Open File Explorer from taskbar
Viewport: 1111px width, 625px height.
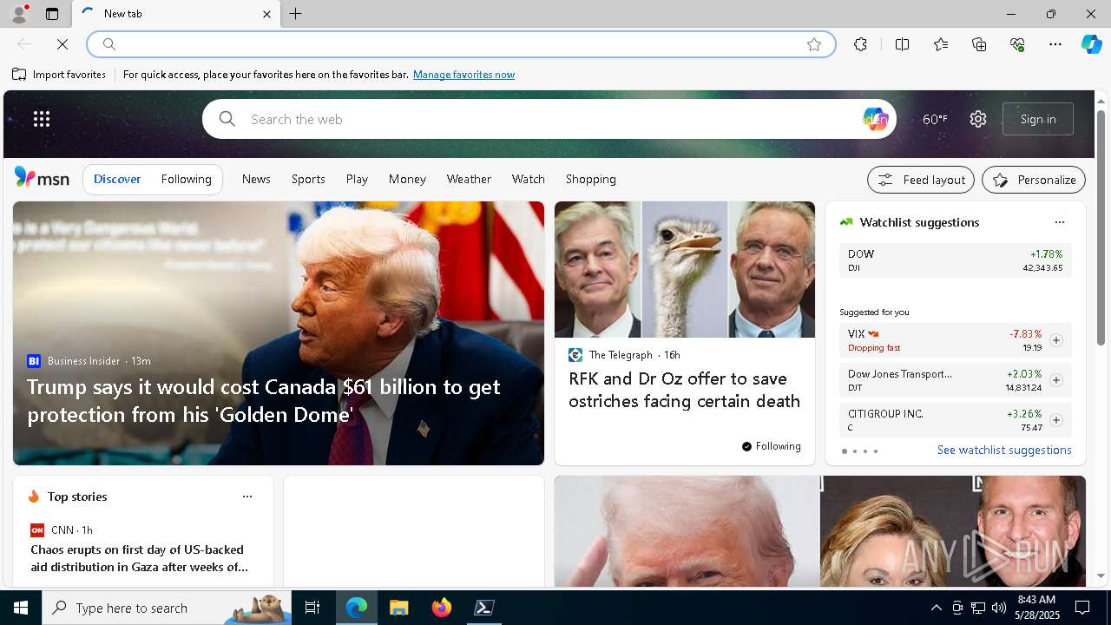click(x=398, y=608)
